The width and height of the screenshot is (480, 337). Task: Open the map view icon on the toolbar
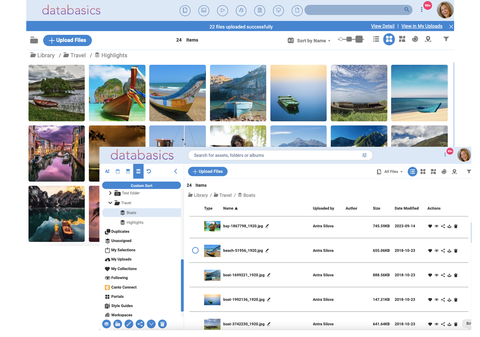click(454, 171)
